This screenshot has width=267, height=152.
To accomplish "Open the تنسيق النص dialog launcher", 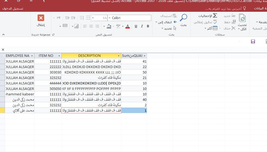I will [54, 35].
